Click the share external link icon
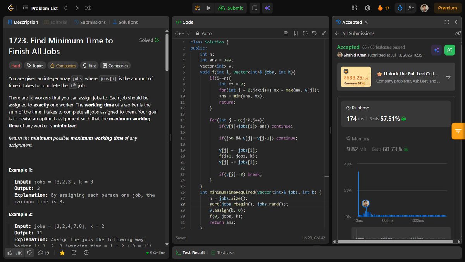This screenshot has height=262, width=465. click(x=74, y=253)
